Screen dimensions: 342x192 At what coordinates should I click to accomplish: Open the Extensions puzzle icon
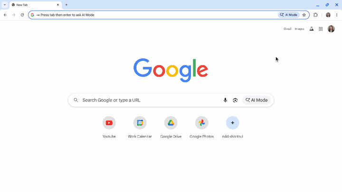[315, 15]
